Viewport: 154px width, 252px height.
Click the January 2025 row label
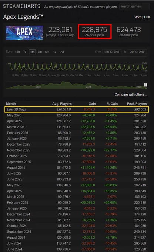[17, 208]
